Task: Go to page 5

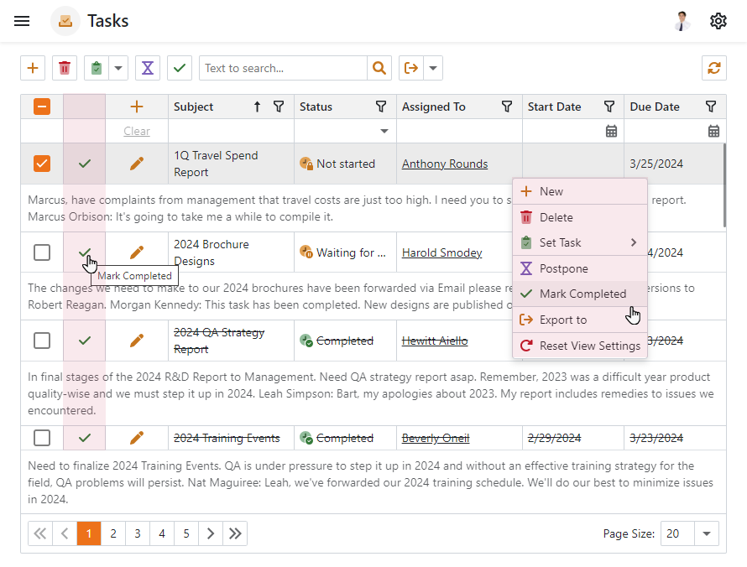Action: (x=186, y=533)
